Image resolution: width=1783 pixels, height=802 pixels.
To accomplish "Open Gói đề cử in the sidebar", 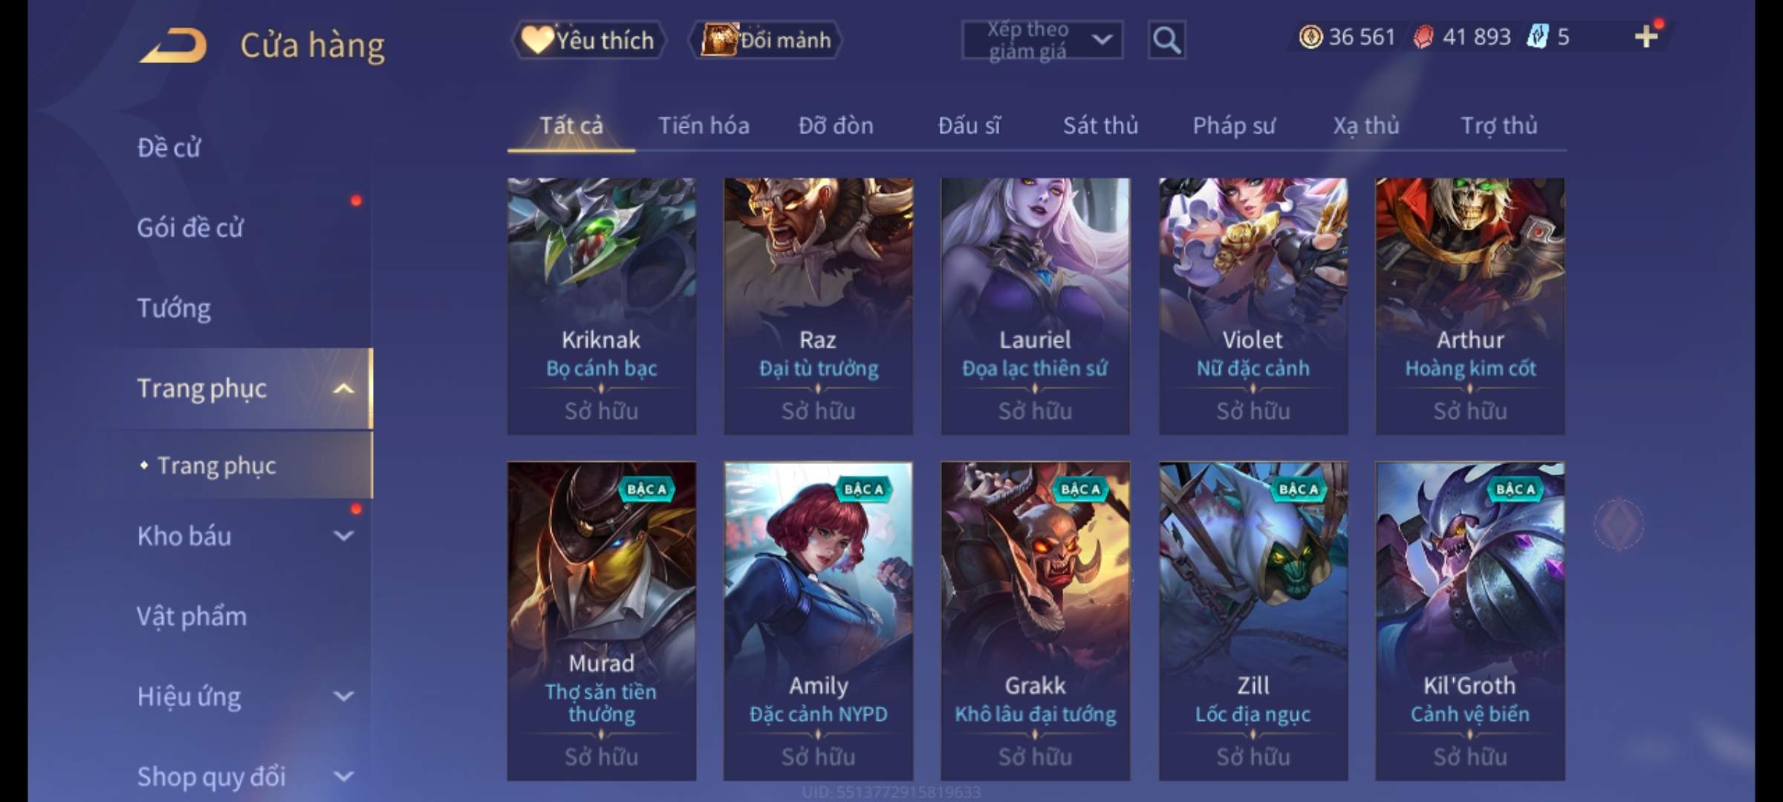I will 190,228.
